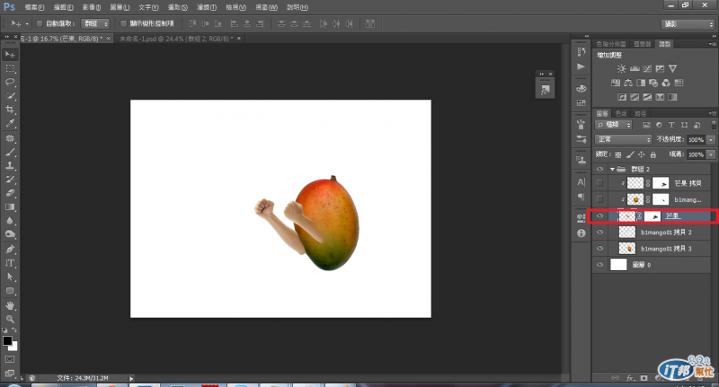Viewport: 719px width, 387px height.
Task: Open the Move tool preset picker arrow
Action: click(27, 24)
